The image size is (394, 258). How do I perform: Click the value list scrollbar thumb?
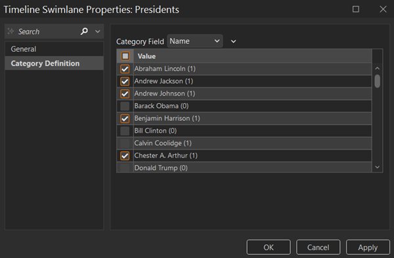pyautogui.click(x=377, y=81)
